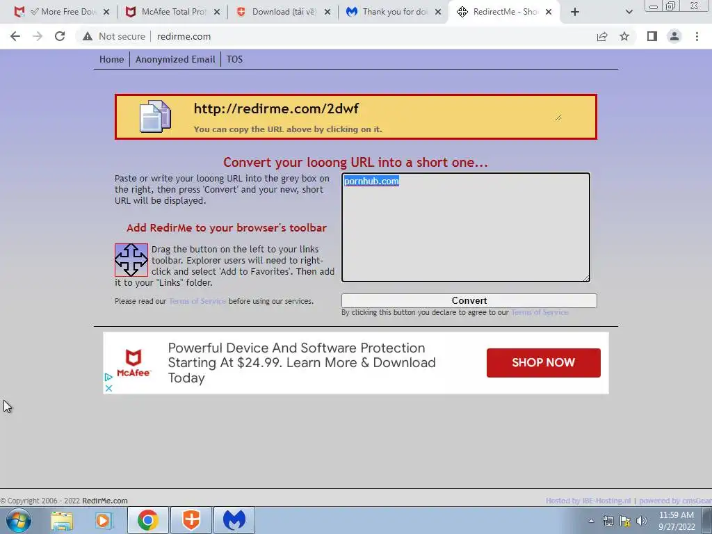Open Malwarebytes from the taskbar

pos(234,520)
